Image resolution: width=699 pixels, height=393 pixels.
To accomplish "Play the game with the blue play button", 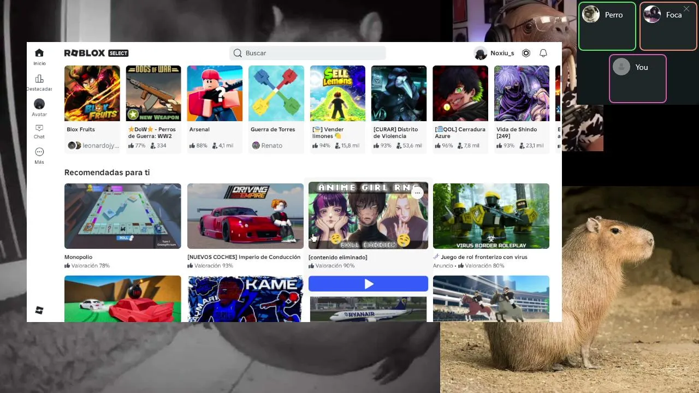I will pyautogui.click(x=368, y=284).
